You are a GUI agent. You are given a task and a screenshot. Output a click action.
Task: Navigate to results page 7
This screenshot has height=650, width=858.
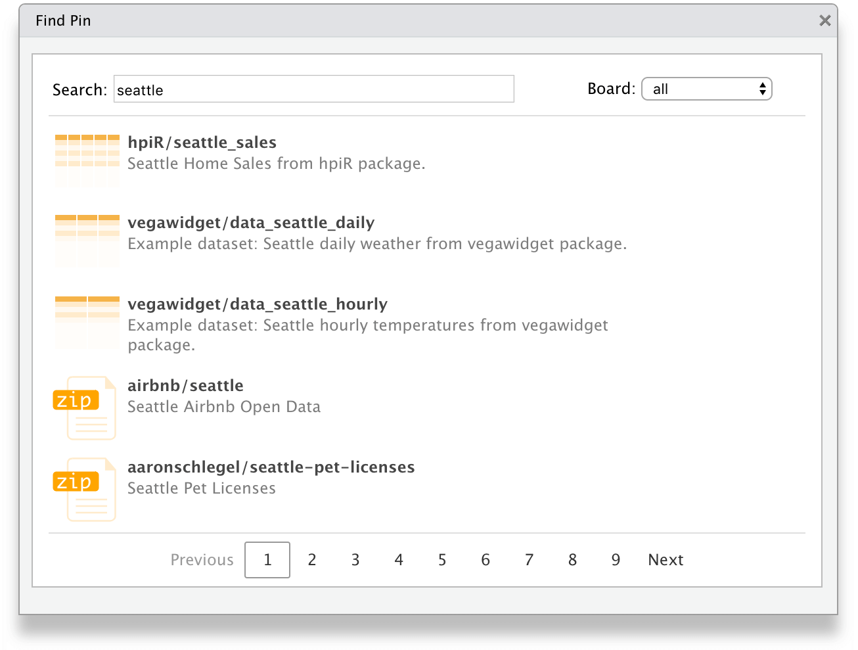[529, 560]
